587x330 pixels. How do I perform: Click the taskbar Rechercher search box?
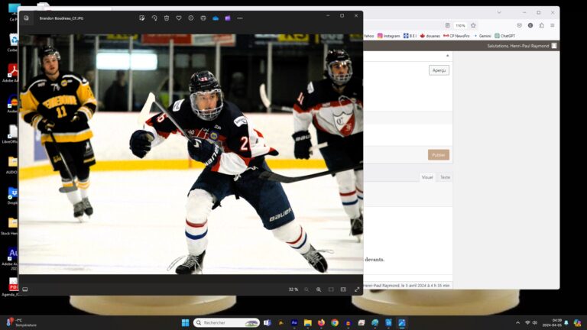226,322
